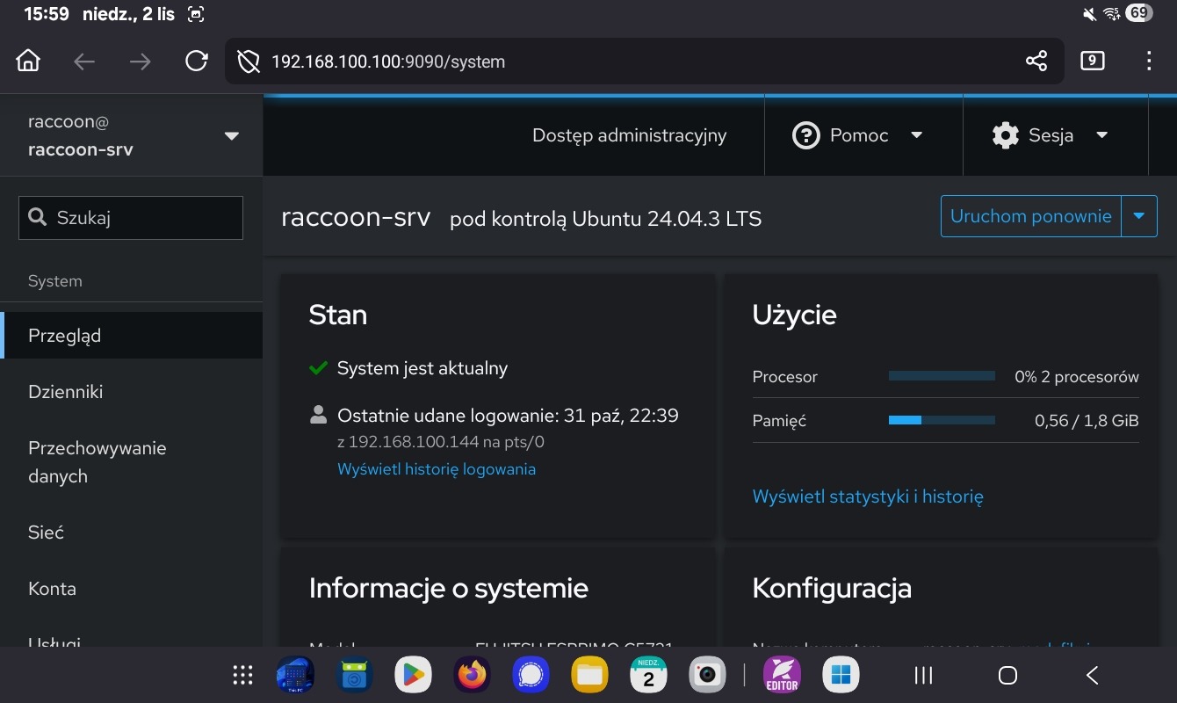
Task: Open the browser three-dot overflow menu
Action: pyautogui.click(x=1148, y=62)
